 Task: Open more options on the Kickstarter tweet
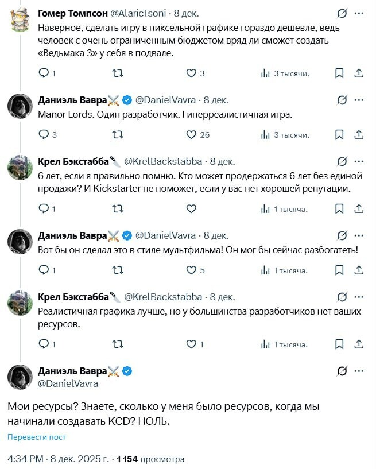[359, 161]
